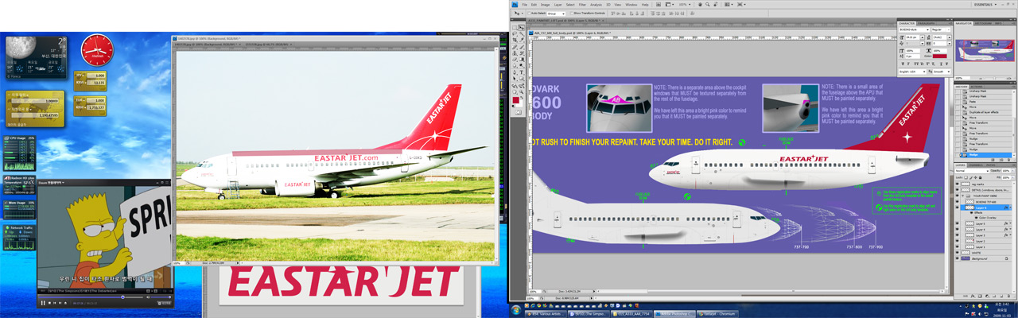Click the layer Opacity field

tap(1004, 171)
